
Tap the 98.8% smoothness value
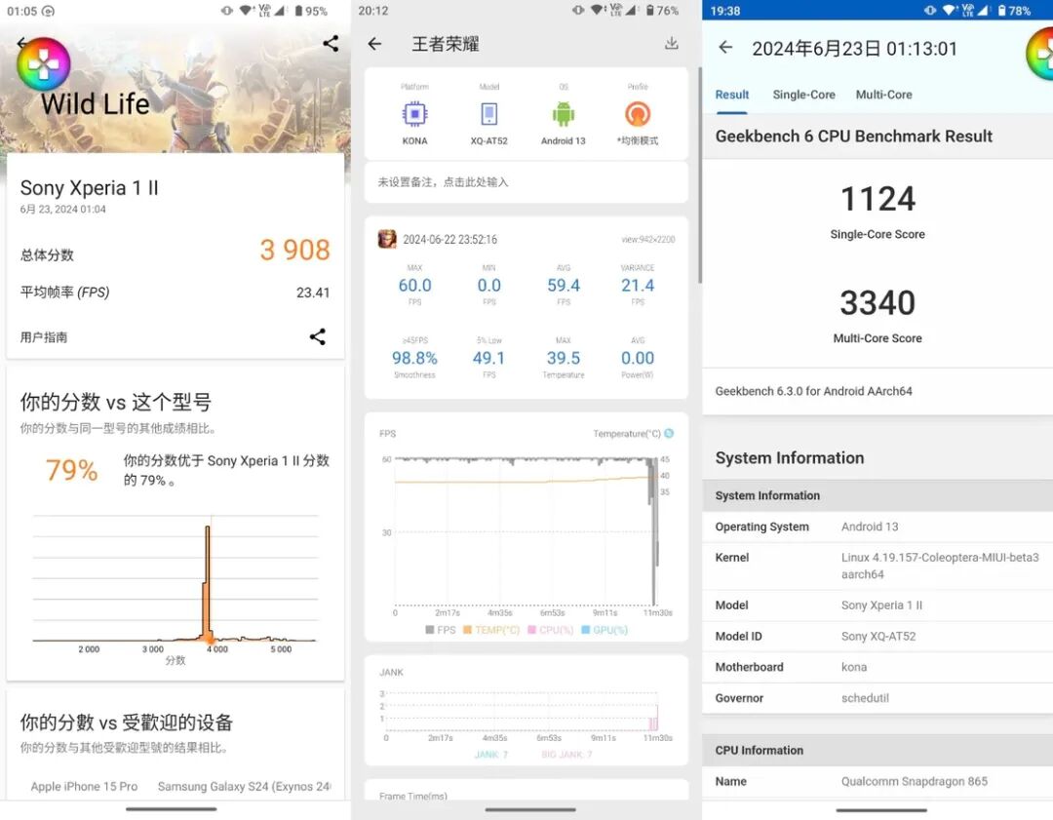(x=414, y=358)
